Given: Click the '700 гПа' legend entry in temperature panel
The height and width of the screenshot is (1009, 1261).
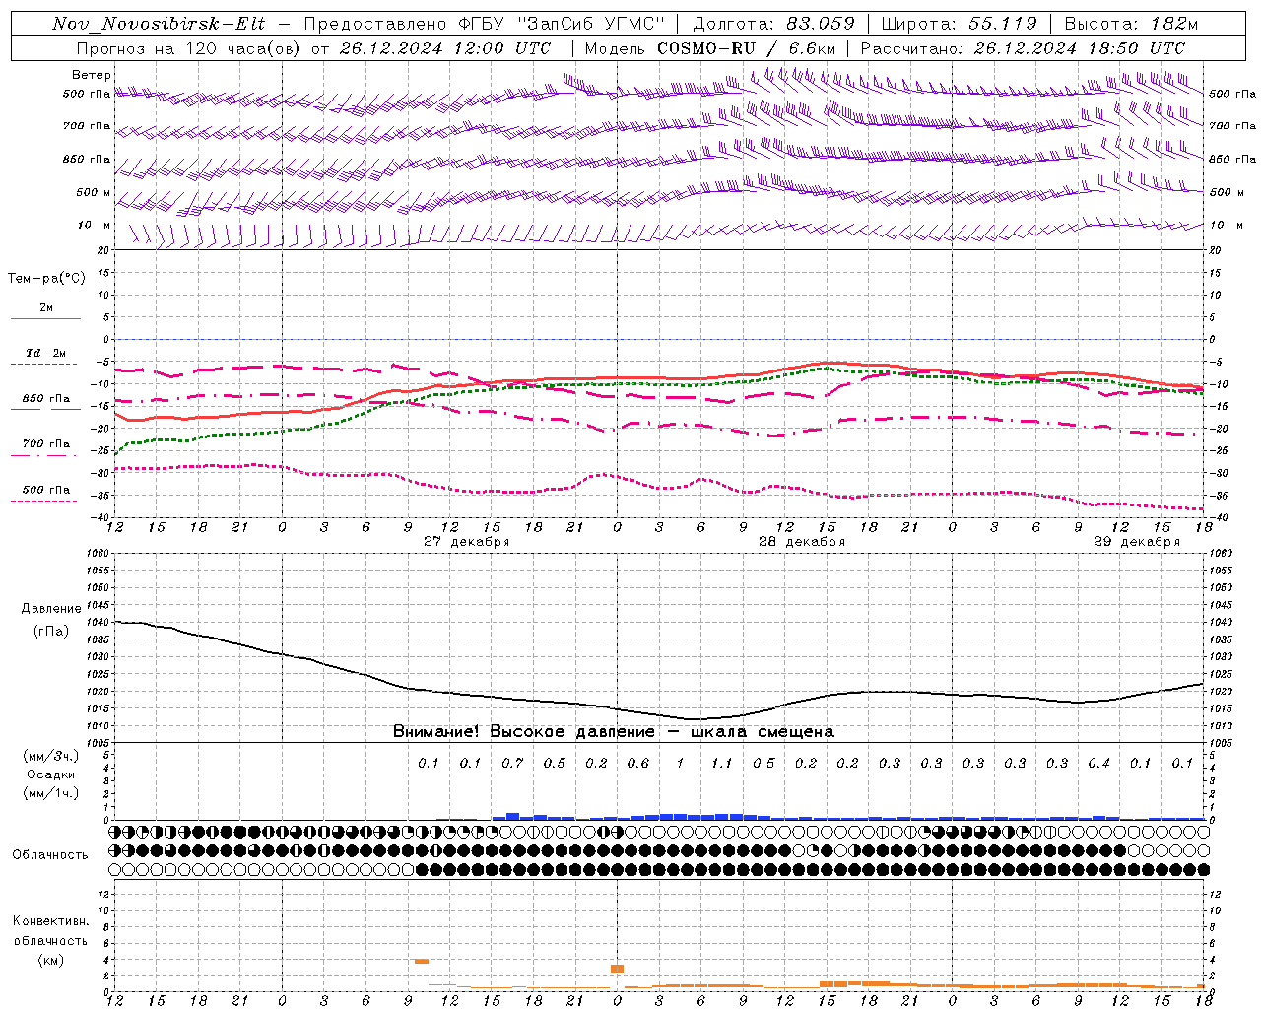Looking at the screenshot, I should point(45,444).
